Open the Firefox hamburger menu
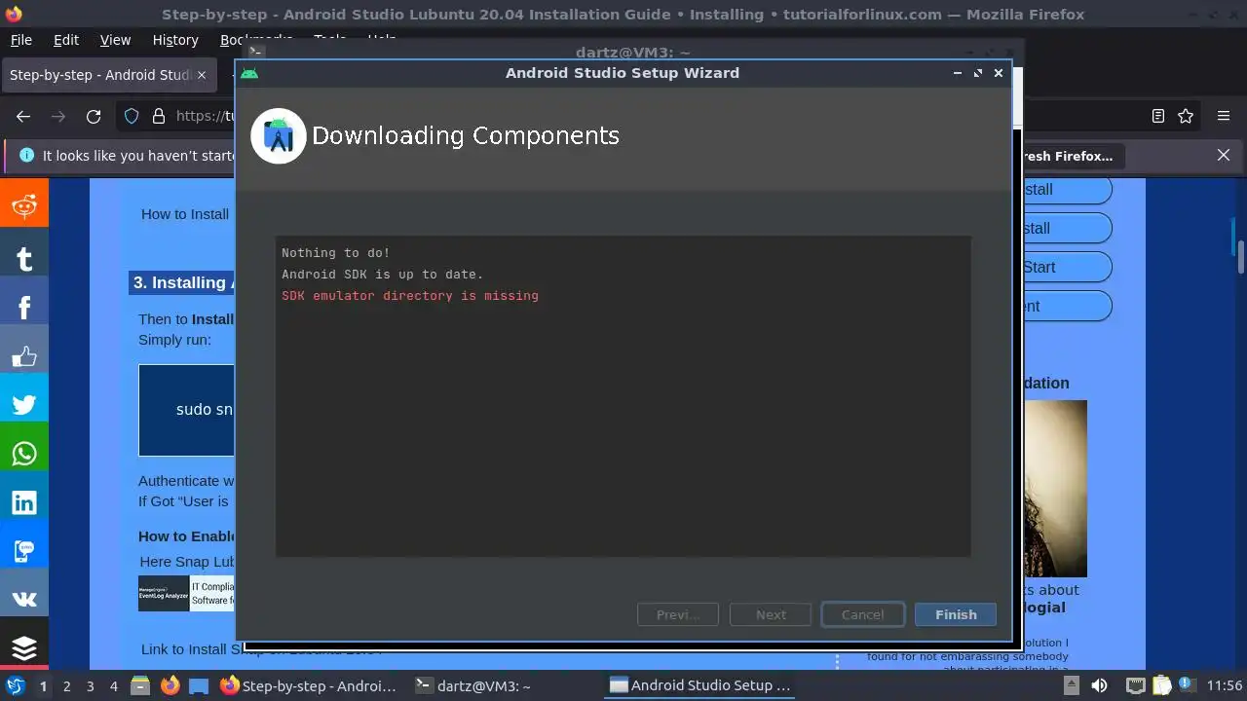 pyautogui.click(x=1224, y=116)
